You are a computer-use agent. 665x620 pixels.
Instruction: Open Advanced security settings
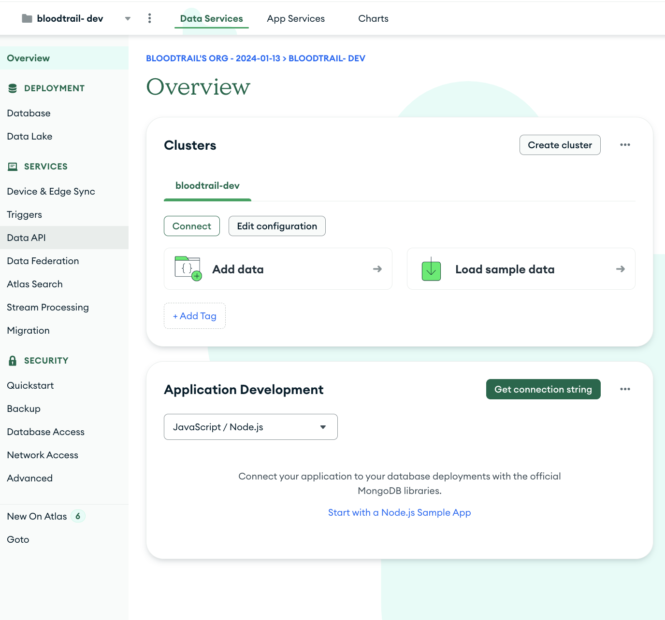(x=30, y=478)
